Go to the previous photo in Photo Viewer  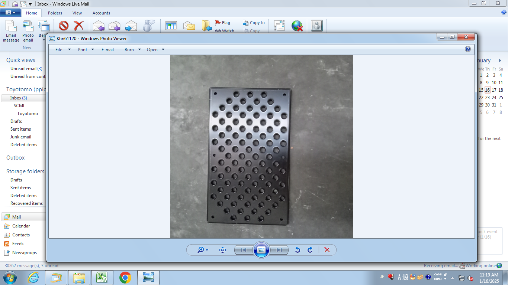(x=243, y=250)
